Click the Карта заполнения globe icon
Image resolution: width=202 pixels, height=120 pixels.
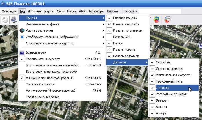coord(22,31)
